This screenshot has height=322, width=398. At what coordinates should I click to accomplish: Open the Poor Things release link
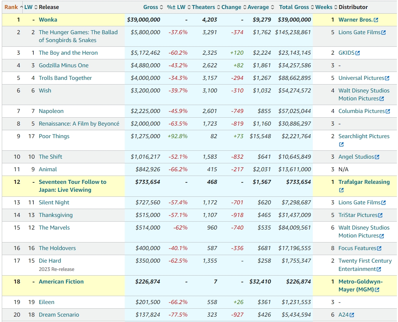[54, 136]
